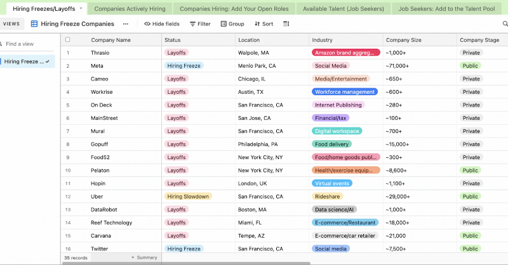Switch to Companies Actively Hiring tab
The image size is (508, 265).
(130, 9)
